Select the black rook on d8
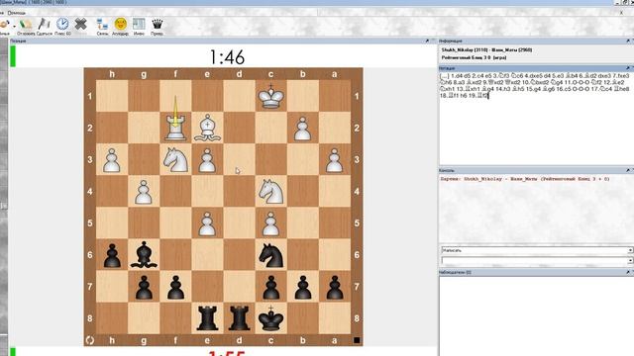Image resolution: width=634 pixels, height=356 pixels. (x=239, y=318)
